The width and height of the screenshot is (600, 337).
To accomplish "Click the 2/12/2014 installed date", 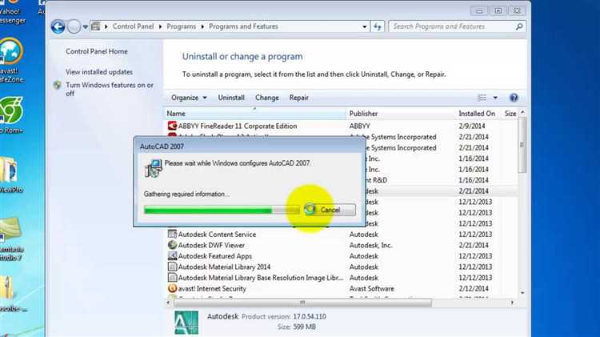I will 474,289.
